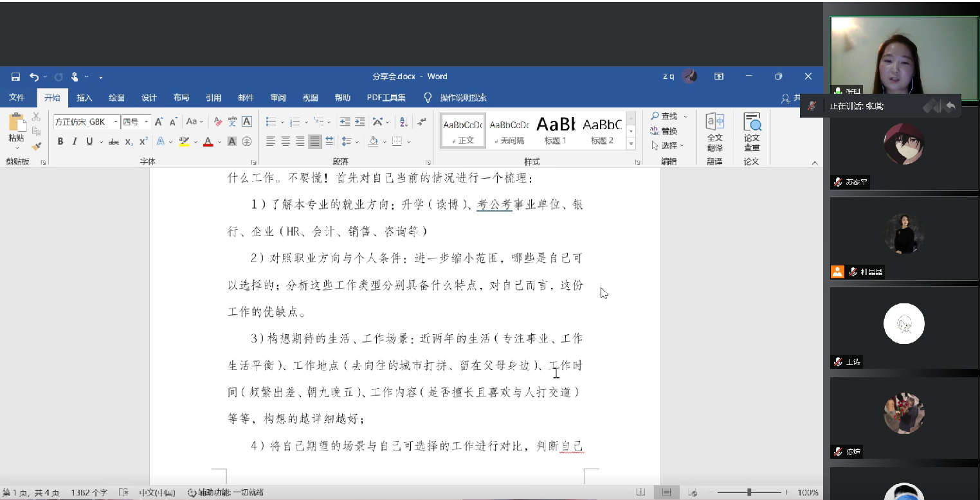Viewport: 980px width, 500px height.
Task: Click the 100% zoom level
Action: point(808,492)
